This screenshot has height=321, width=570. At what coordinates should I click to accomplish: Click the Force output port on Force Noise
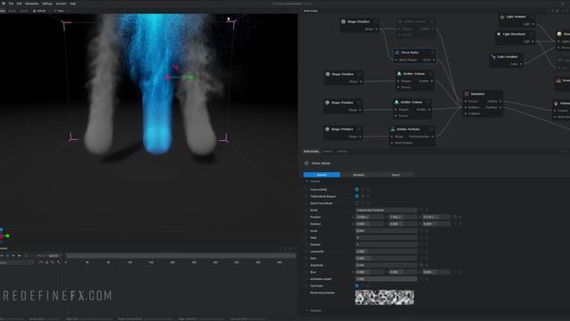click(x=434, y=60)
